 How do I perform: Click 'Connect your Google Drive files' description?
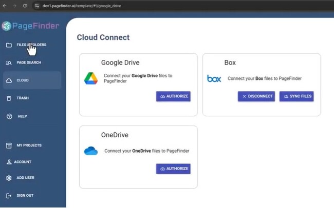(x=138, y=78)
